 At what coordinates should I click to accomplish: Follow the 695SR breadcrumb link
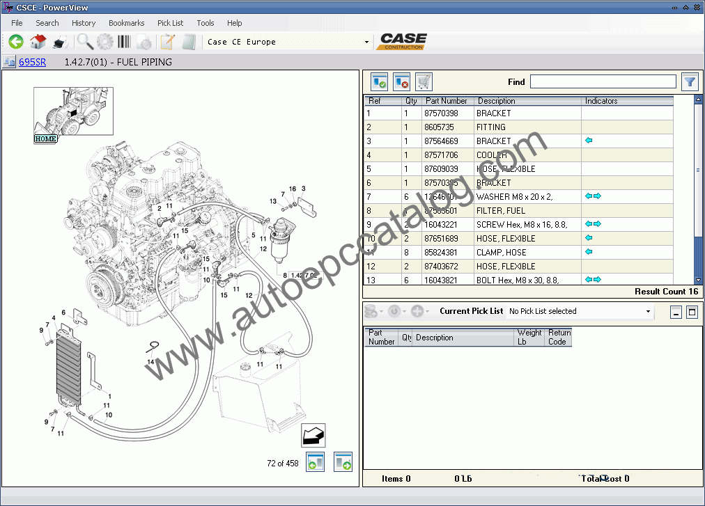click(32, 62)
